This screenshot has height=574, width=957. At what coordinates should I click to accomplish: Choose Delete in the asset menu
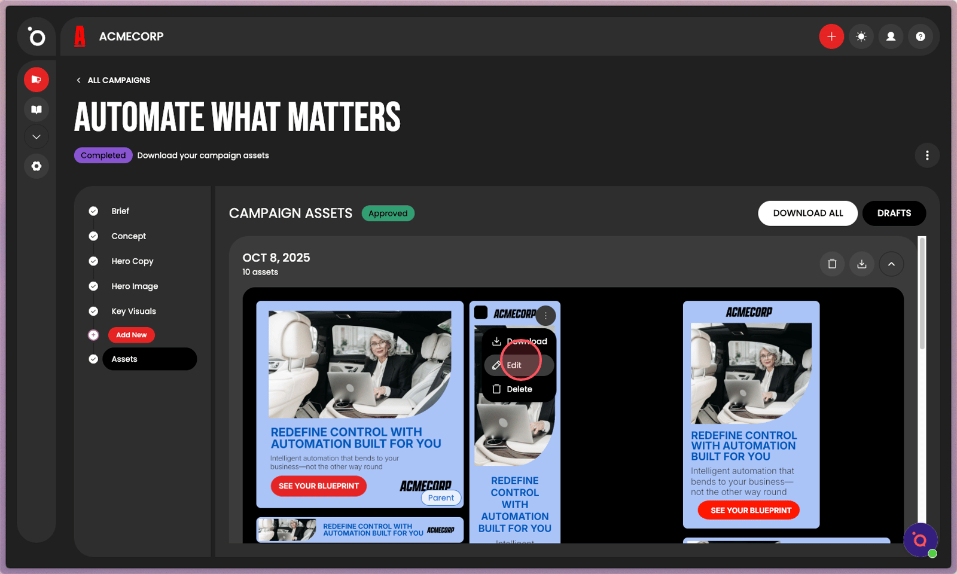519,389
